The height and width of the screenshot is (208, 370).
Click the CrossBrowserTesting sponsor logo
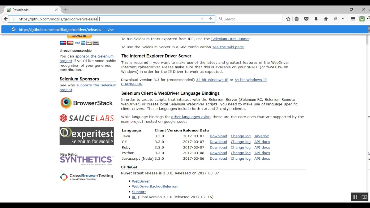(86, 177)
